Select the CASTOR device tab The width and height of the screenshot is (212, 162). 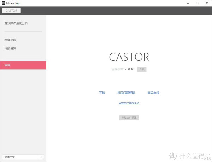point(11,11)
